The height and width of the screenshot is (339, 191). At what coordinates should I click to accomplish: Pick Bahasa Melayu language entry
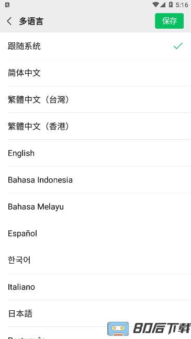point(95,207)
